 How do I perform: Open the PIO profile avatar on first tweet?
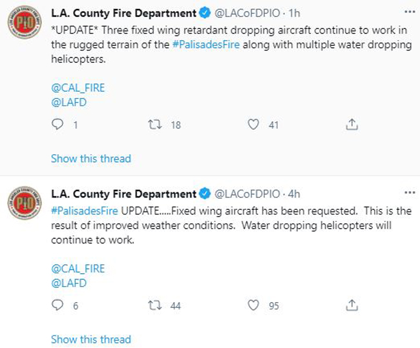click(x=25, y=22)
